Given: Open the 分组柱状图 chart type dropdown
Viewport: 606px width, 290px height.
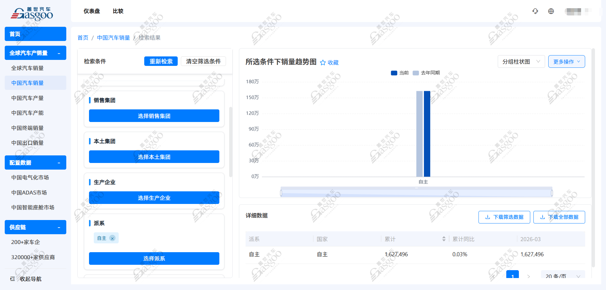Looking at the screenshot, I should click(521, 61).
